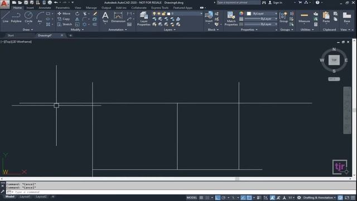Click Match Properties tool
This screenshot has height=201, width=357.
click(231, 18)
